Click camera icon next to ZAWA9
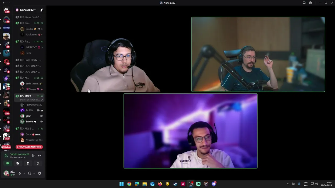This screenshot has height=188, width=335. pyautogui.click(x=42, y=121)
